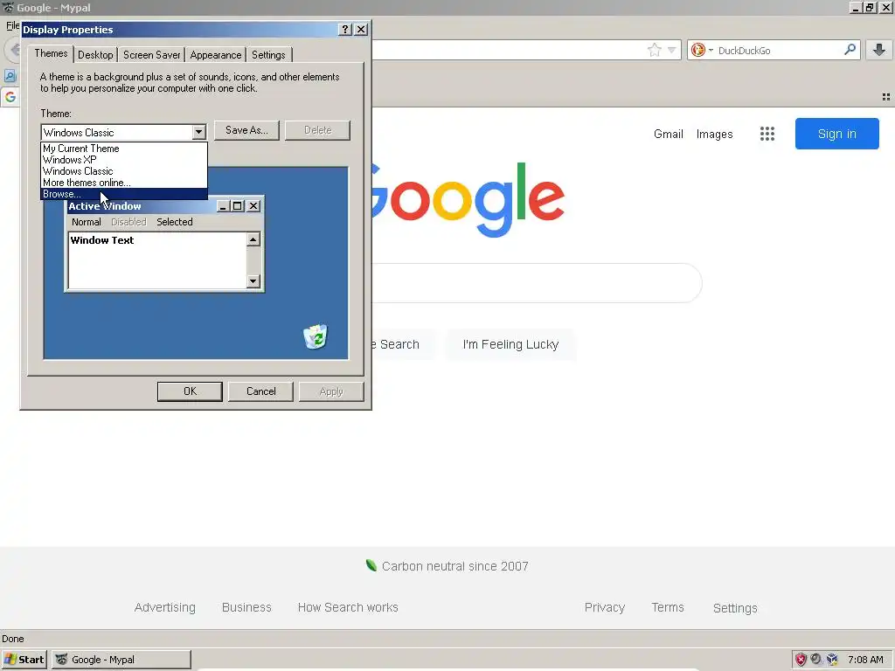Click the Window Text preview area

click(157, 260)
